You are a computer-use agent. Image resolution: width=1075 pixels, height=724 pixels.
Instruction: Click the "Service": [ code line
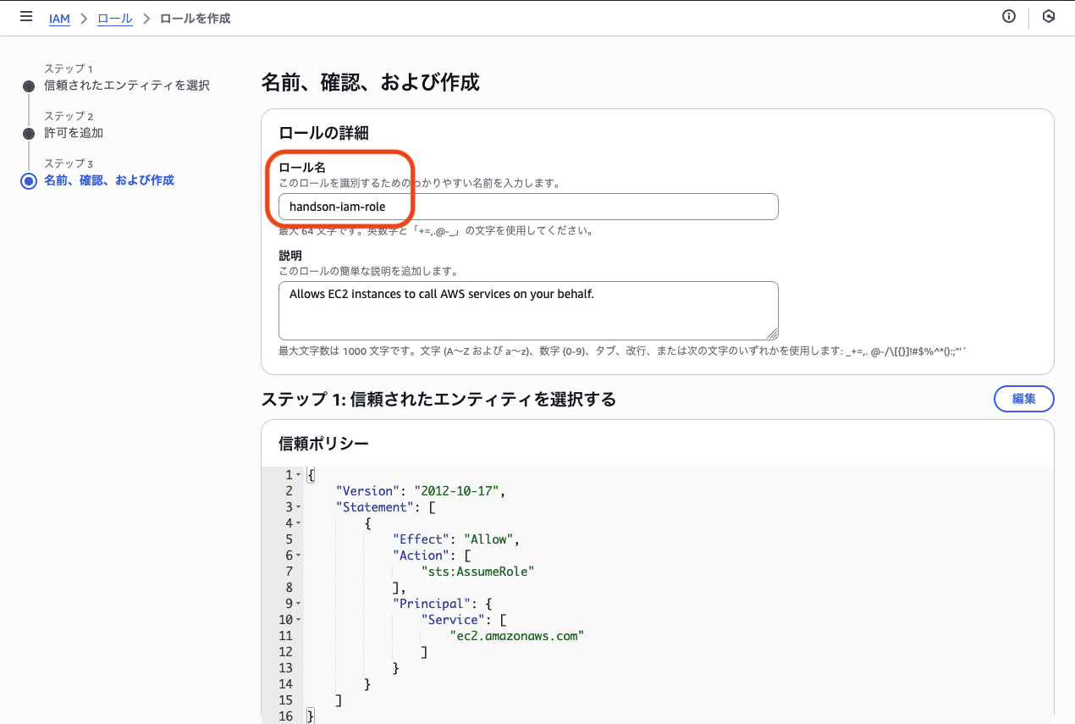[x=463, y=620]
